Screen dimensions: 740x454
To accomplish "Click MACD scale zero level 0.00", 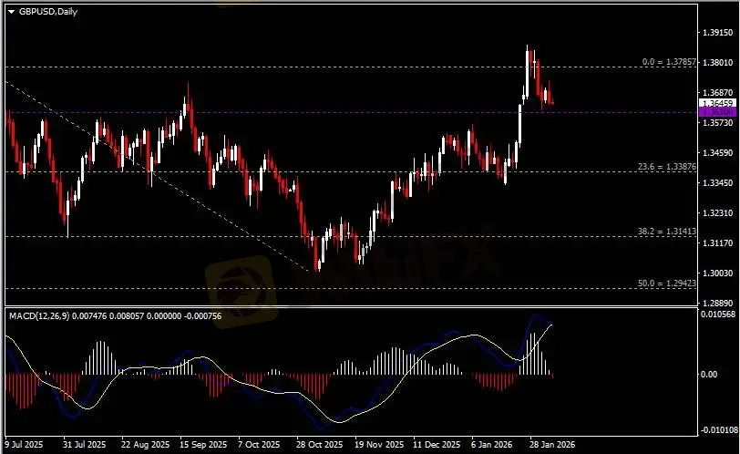I will point(709,375).
